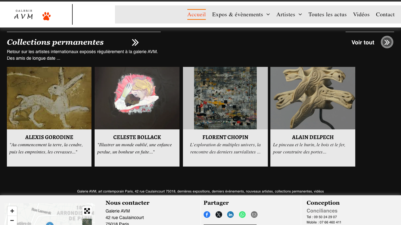Zoom out on the map
The height and width of the screenshot is (225, 401).
[12, 220]
